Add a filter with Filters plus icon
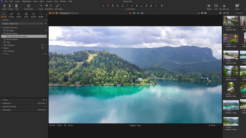The height and width of the screenshot is (138, 246). click(x=43, y=100)
